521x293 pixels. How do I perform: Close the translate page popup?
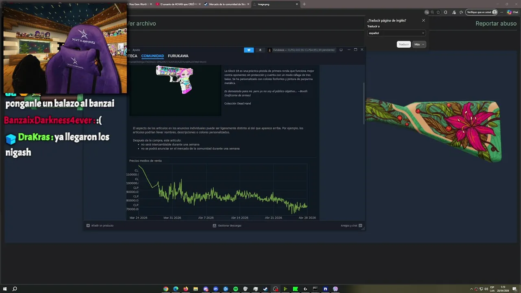423,20
